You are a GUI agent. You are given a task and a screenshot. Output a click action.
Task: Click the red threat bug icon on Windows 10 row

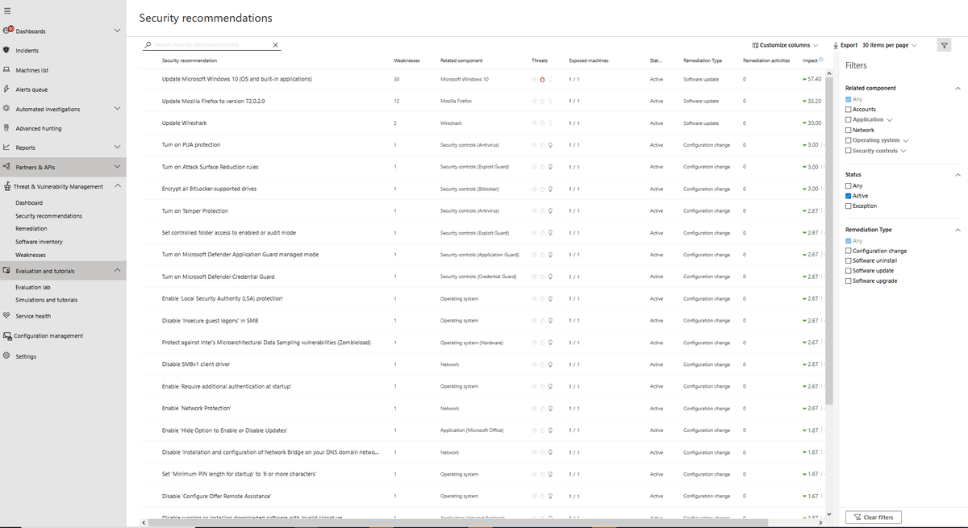[x=542, y=79]
